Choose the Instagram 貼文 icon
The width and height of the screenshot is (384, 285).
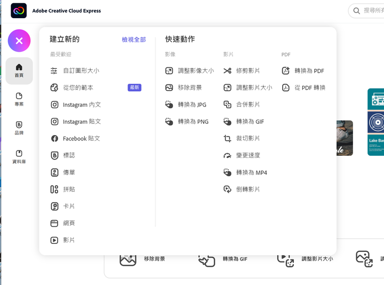tap(54, 122)
